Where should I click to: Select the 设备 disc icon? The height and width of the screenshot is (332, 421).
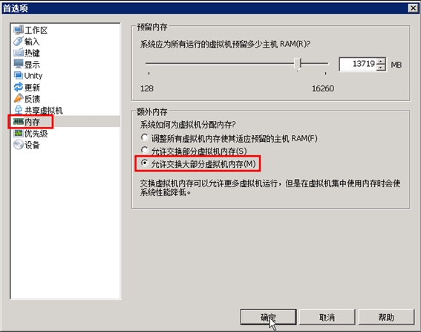(19, 145)
